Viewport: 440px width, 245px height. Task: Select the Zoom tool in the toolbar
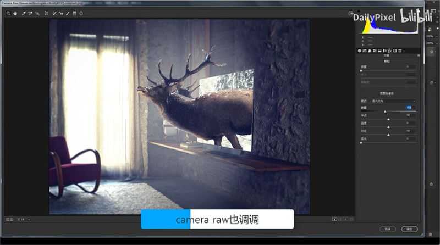click(x=8, y=13)
